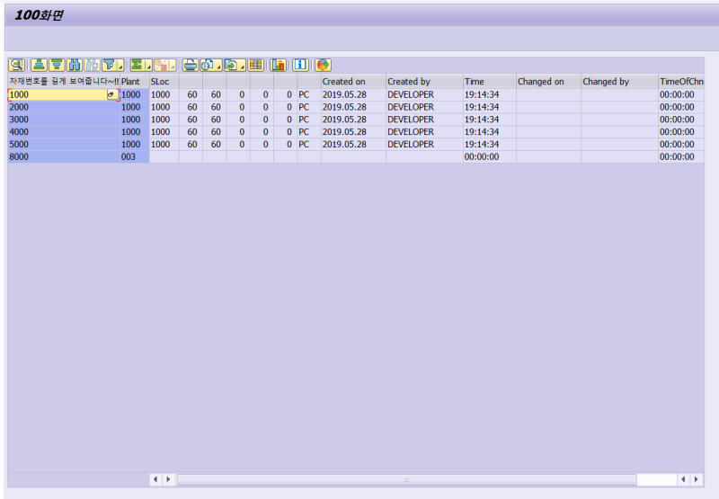The image size is (719, 499).
Task: Select the material 2000 cell
Action: [x=64, y=107]
